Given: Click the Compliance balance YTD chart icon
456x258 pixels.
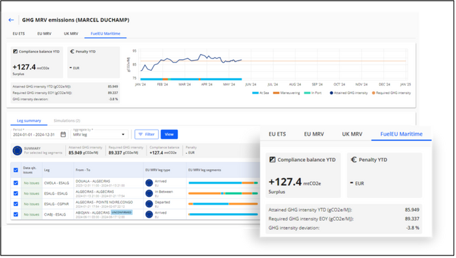Looking at the screenshot, I should tap(15, 51).
